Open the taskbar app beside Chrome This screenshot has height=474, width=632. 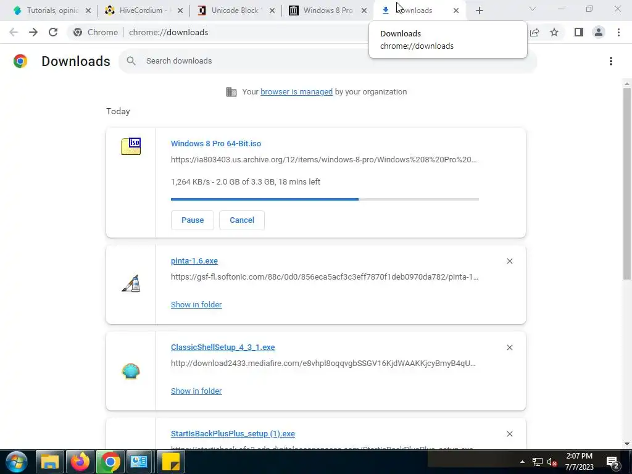click(x=140, y=462)
